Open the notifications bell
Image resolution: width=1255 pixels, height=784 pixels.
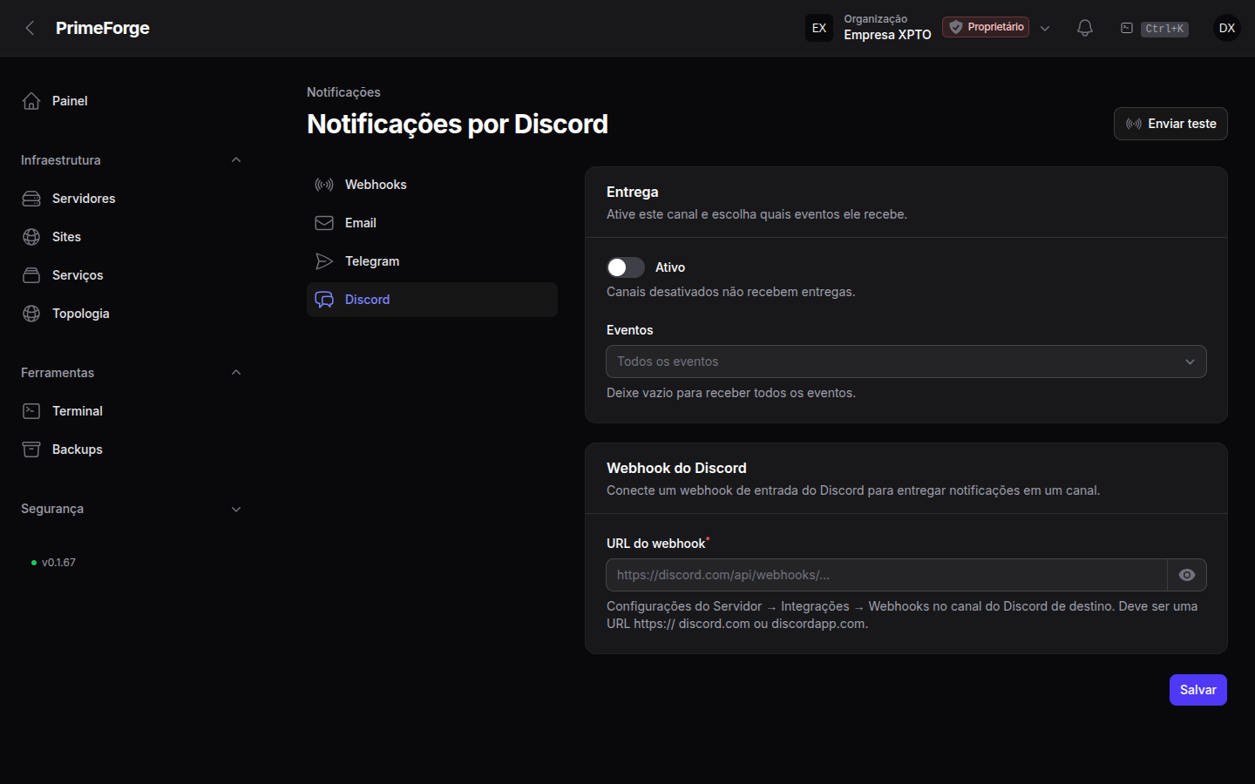(x=1085, y=28)
